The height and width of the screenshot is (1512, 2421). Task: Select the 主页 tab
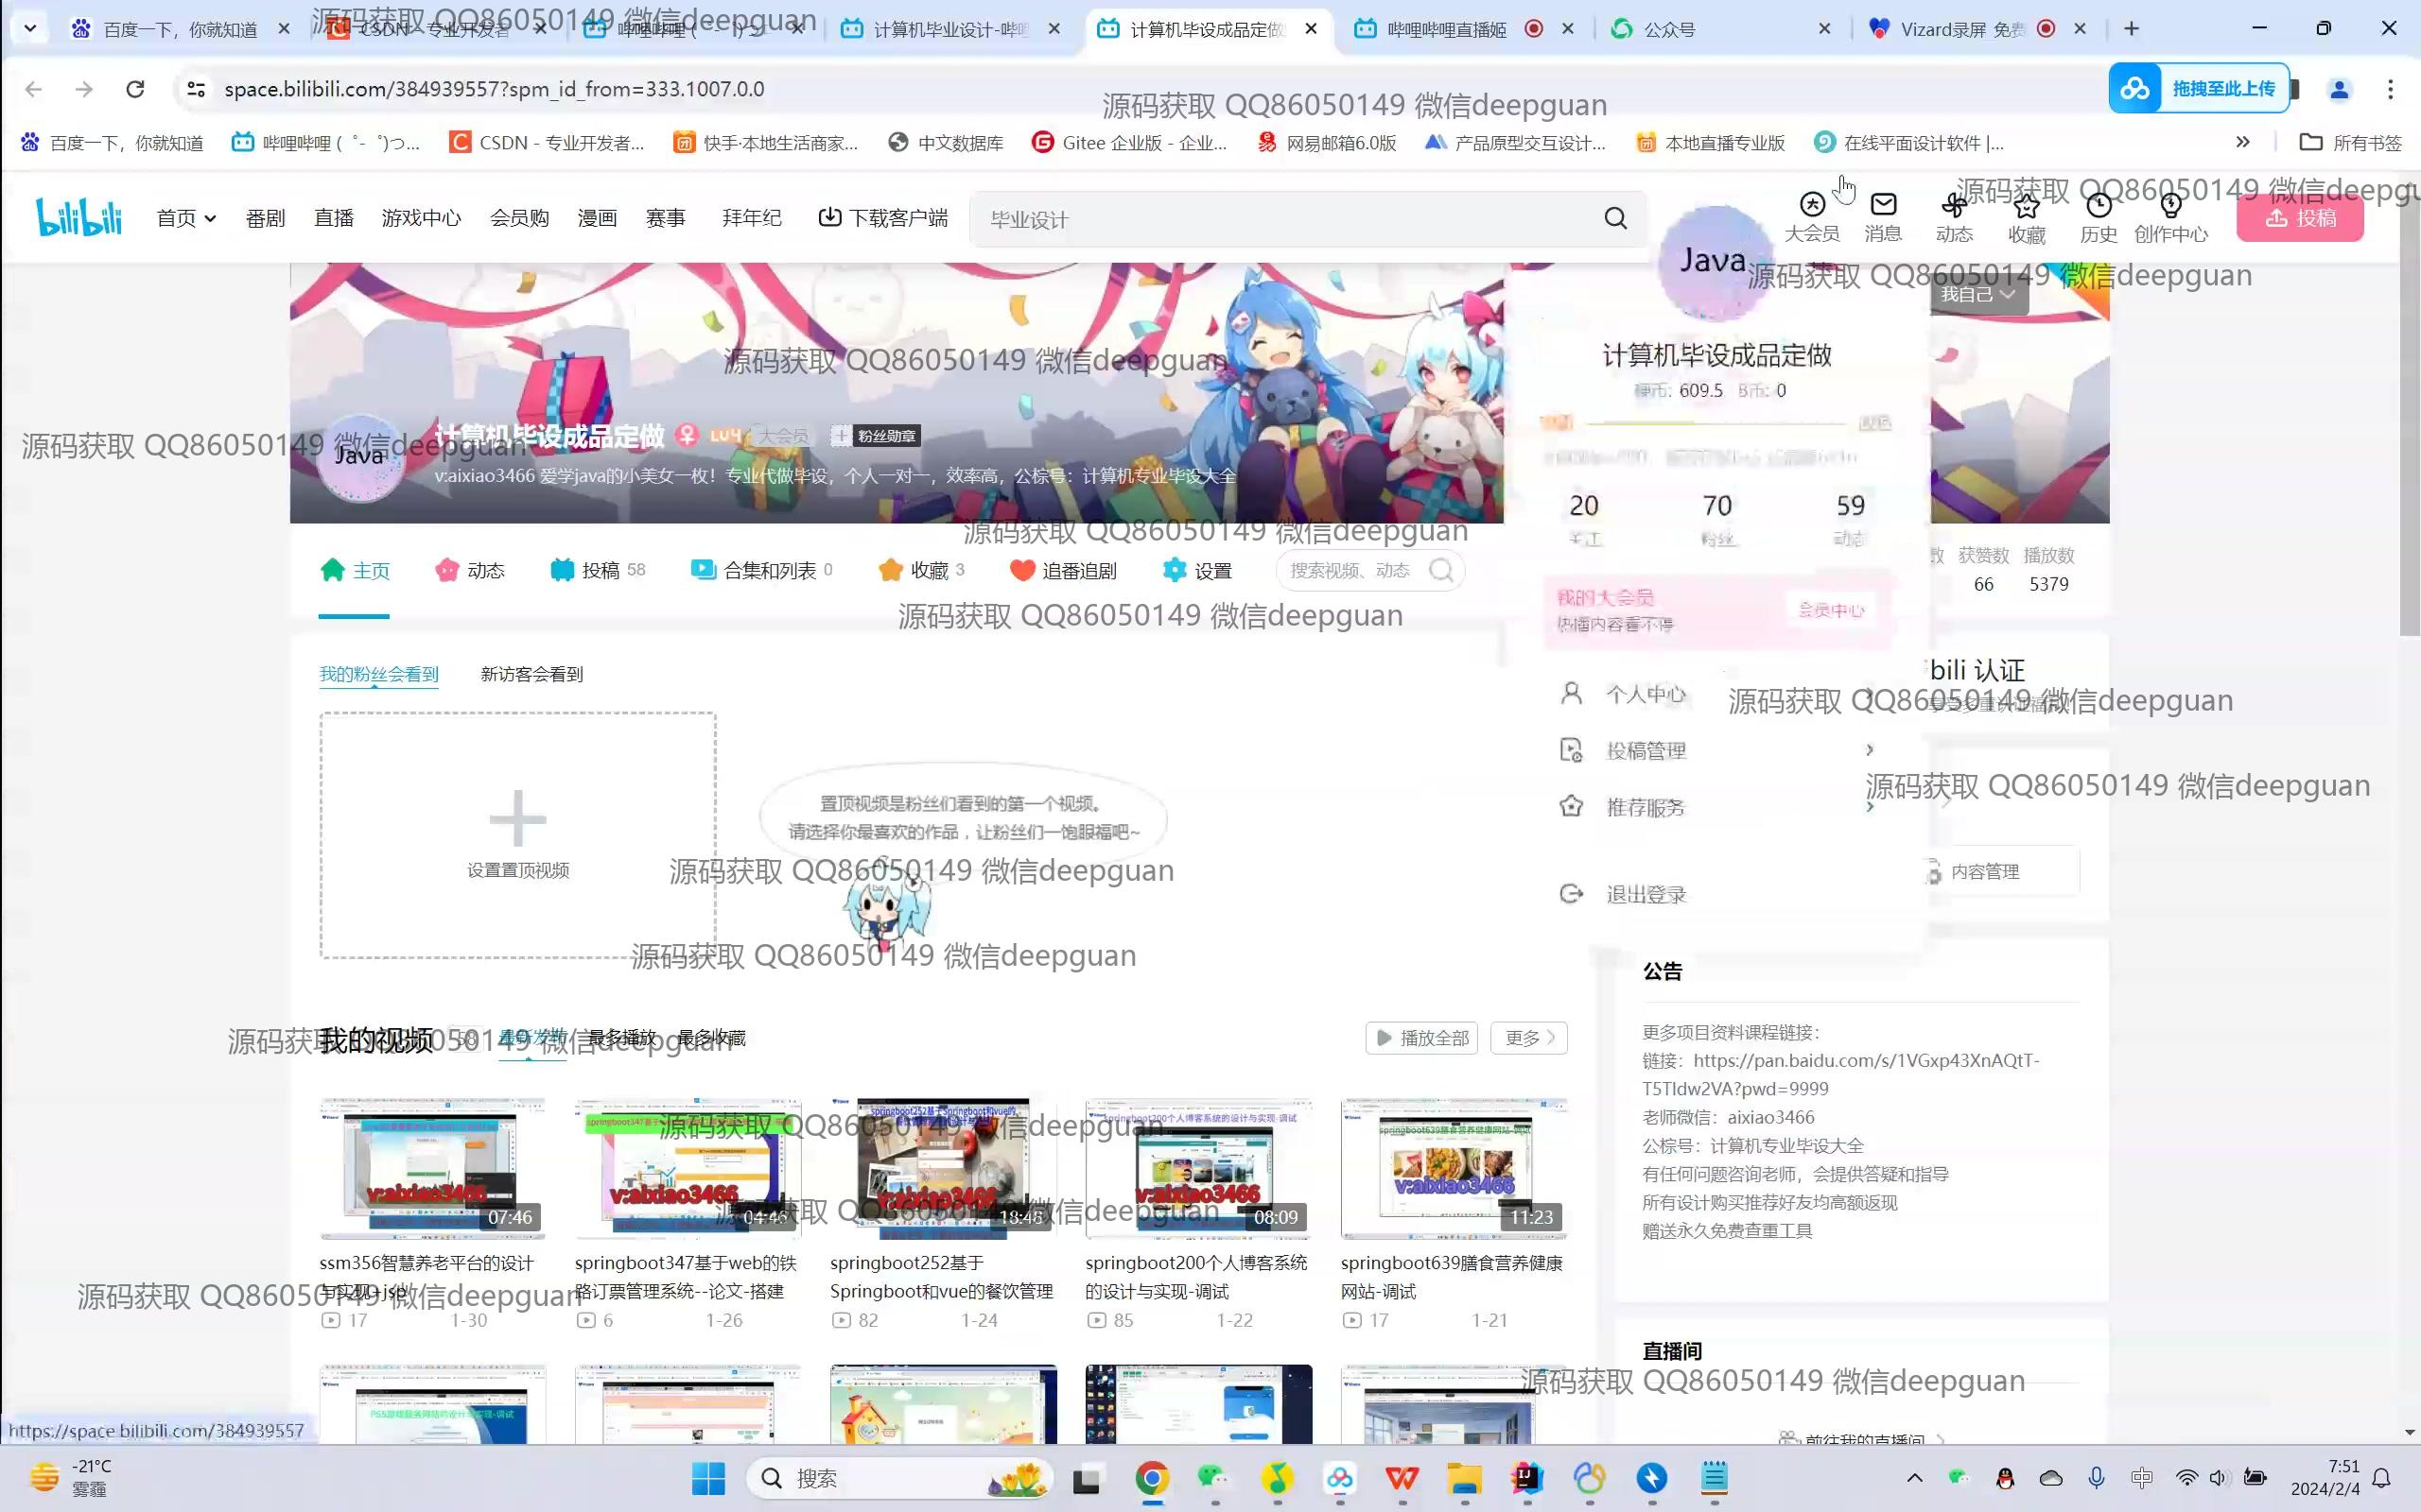click(x=356, y=570)
